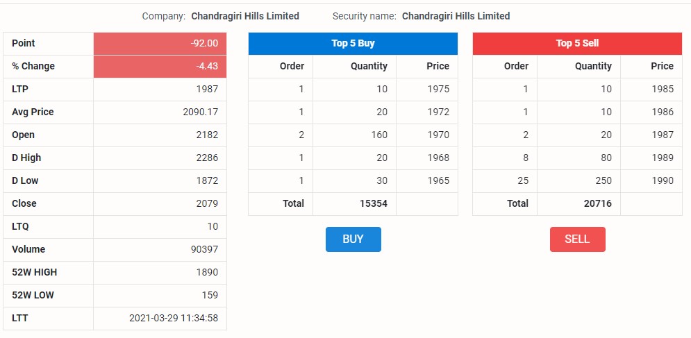Click the Point value -92.00
This screenshot has height=338, width=691.
coord(204,43)
